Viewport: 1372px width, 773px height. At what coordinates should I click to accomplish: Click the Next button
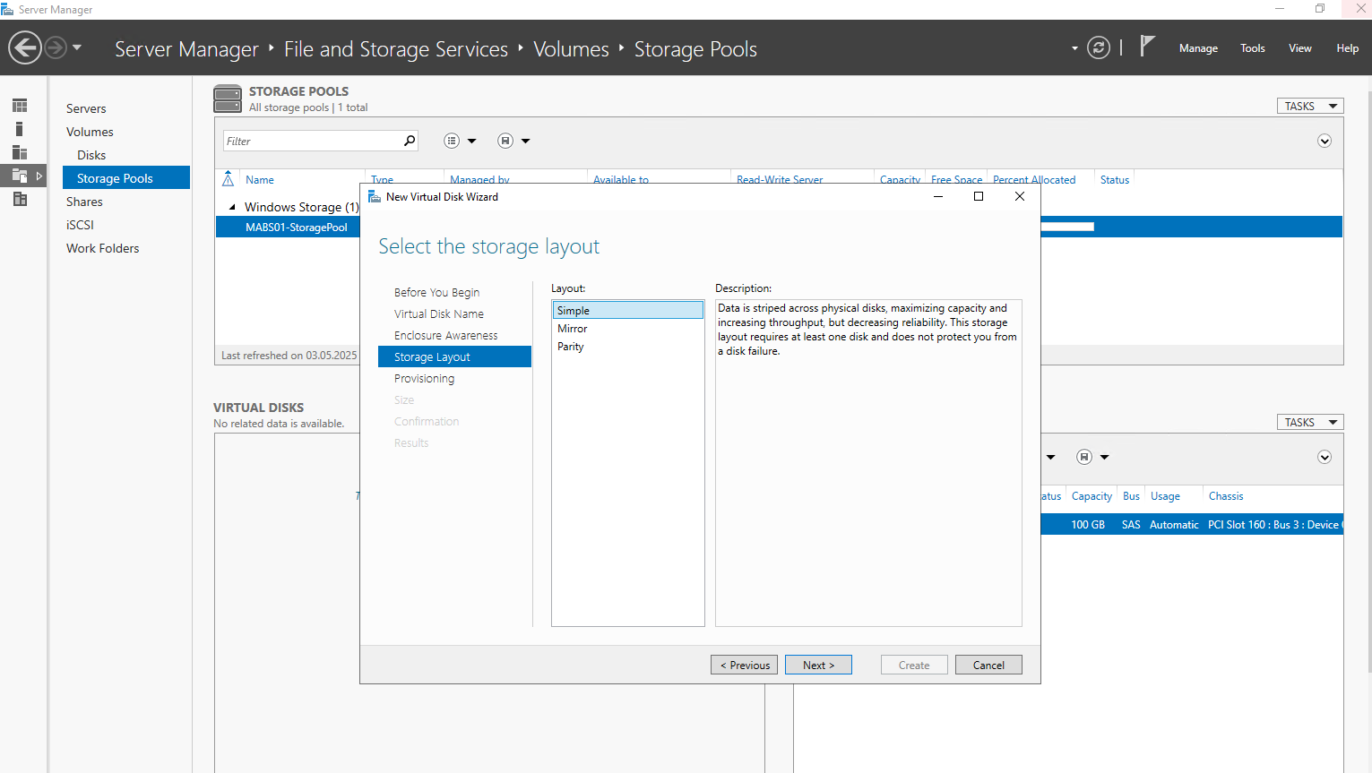point(818,665)
